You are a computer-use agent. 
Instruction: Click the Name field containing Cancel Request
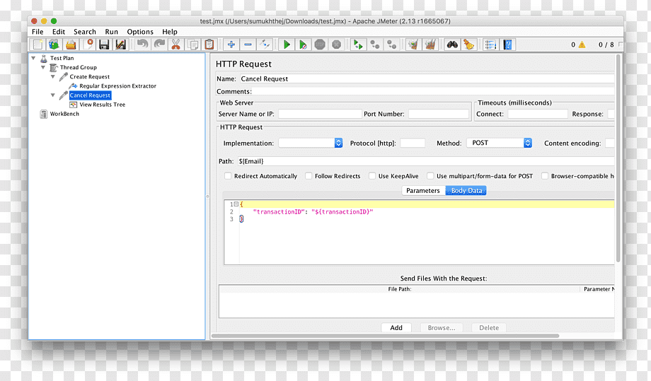[427, 78]
